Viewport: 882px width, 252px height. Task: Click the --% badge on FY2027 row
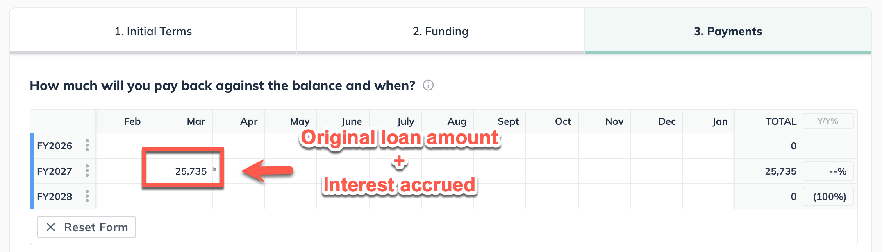coord(827,171)
